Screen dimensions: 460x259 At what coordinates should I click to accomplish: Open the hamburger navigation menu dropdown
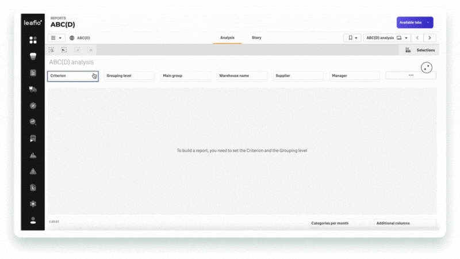click(56, 38)
